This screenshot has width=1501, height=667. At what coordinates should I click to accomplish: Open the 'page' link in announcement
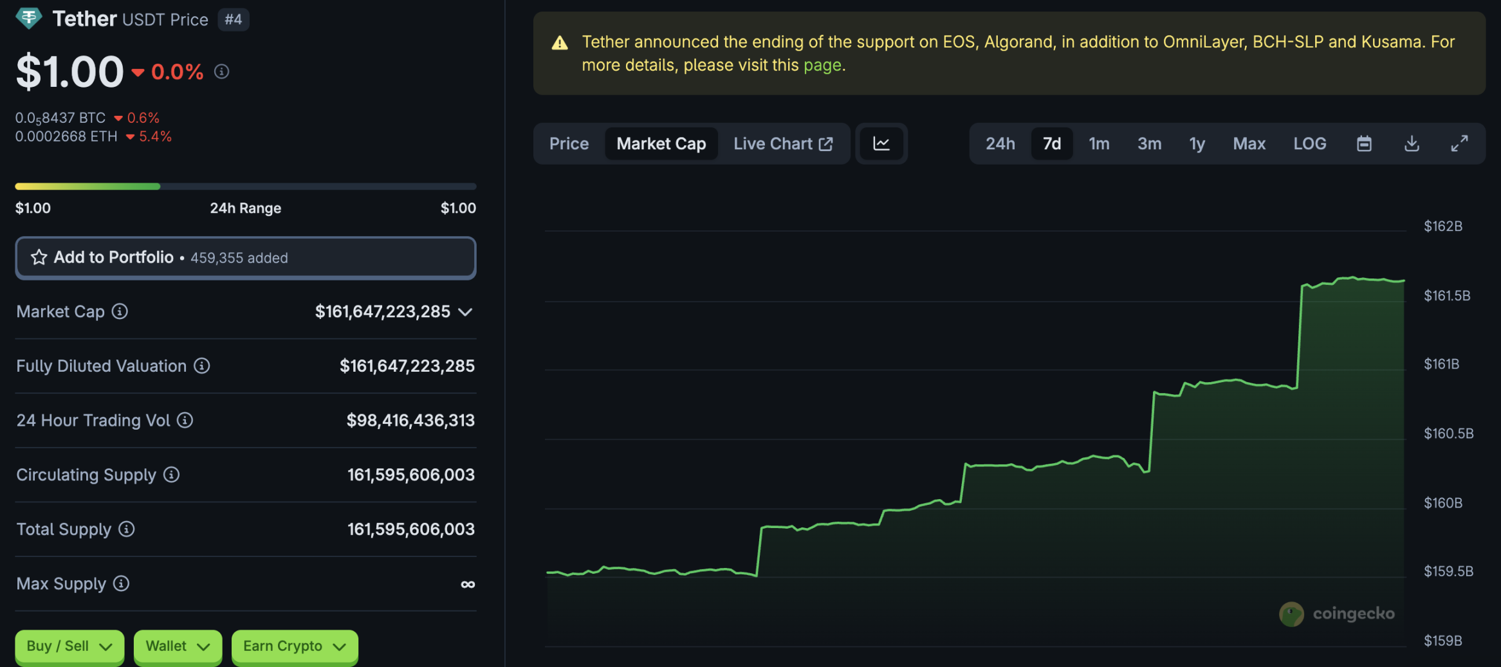tap(822, 65)
